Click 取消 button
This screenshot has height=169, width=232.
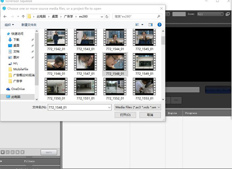pyautogui.click(x=150, y=115)
